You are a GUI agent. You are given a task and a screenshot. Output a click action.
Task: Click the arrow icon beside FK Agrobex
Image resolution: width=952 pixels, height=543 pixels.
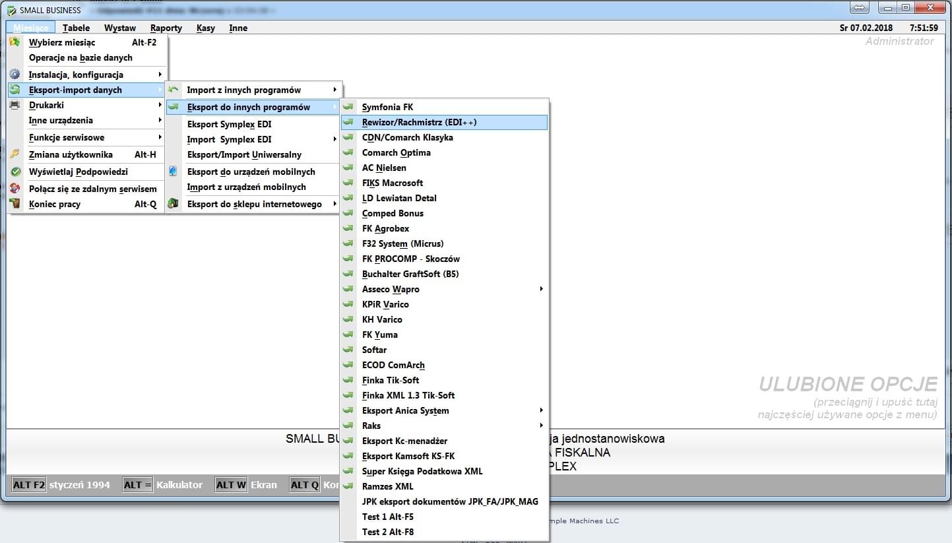click(348, 228)
